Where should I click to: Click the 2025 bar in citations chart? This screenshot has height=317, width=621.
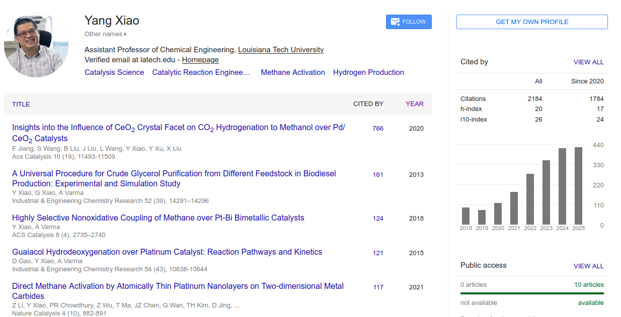point(579,186)
